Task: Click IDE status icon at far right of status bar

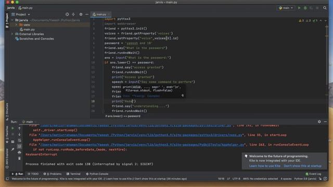Action: tap(325, 179)
